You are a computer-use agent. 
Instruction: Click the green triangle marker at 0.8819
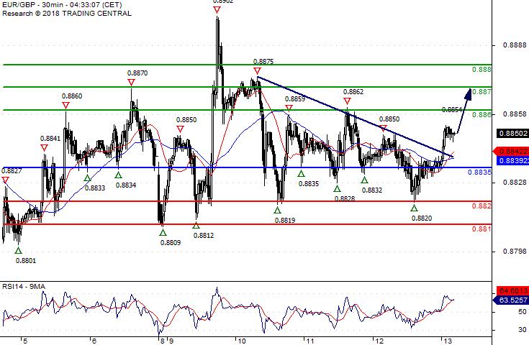coord(277,210)
